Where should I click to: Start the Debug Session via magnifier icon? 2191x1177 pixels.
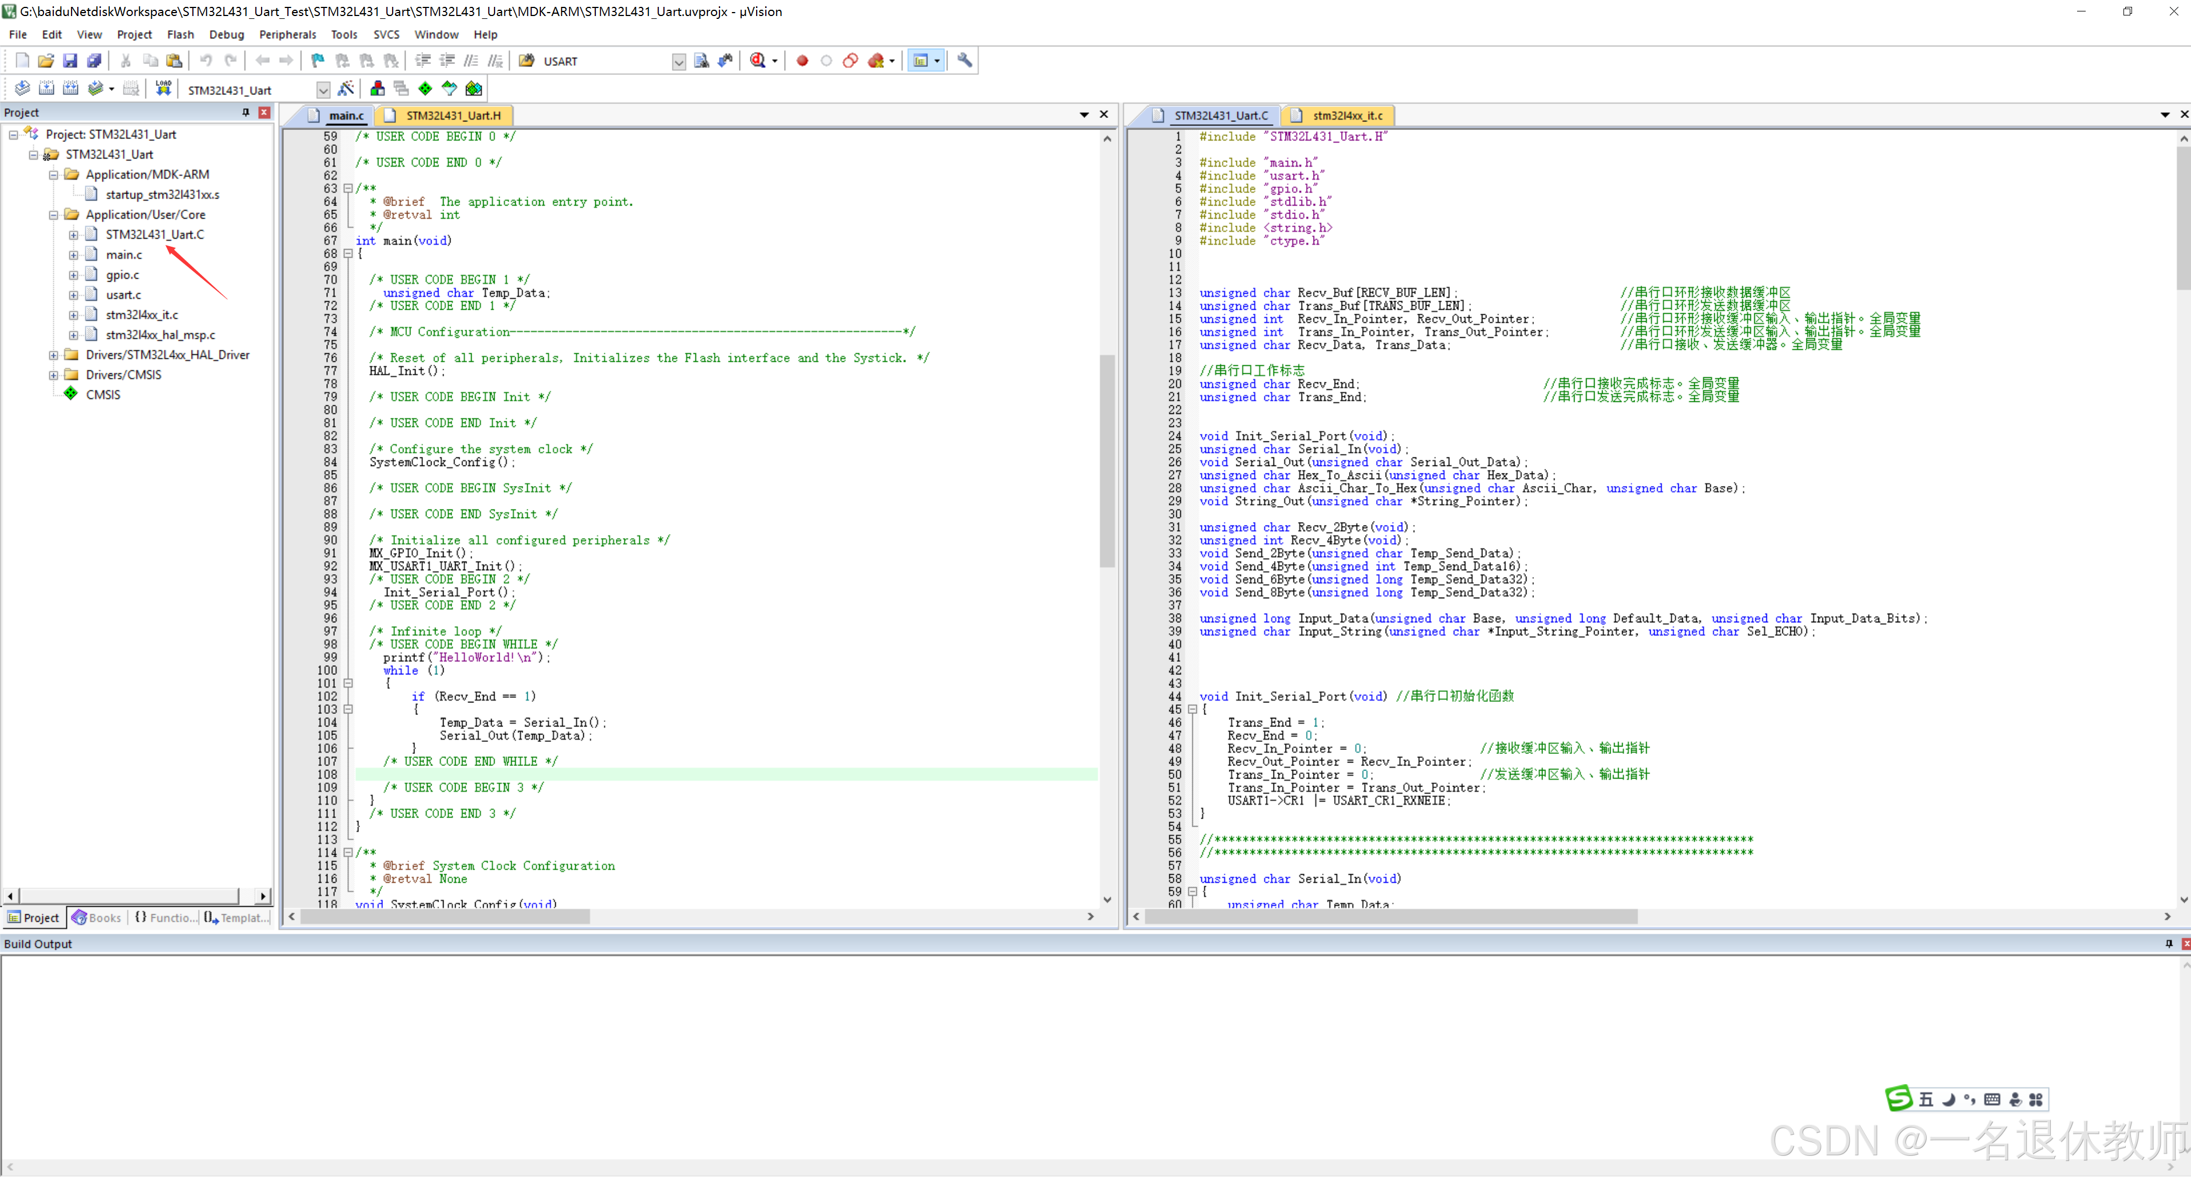click(757, 60)
